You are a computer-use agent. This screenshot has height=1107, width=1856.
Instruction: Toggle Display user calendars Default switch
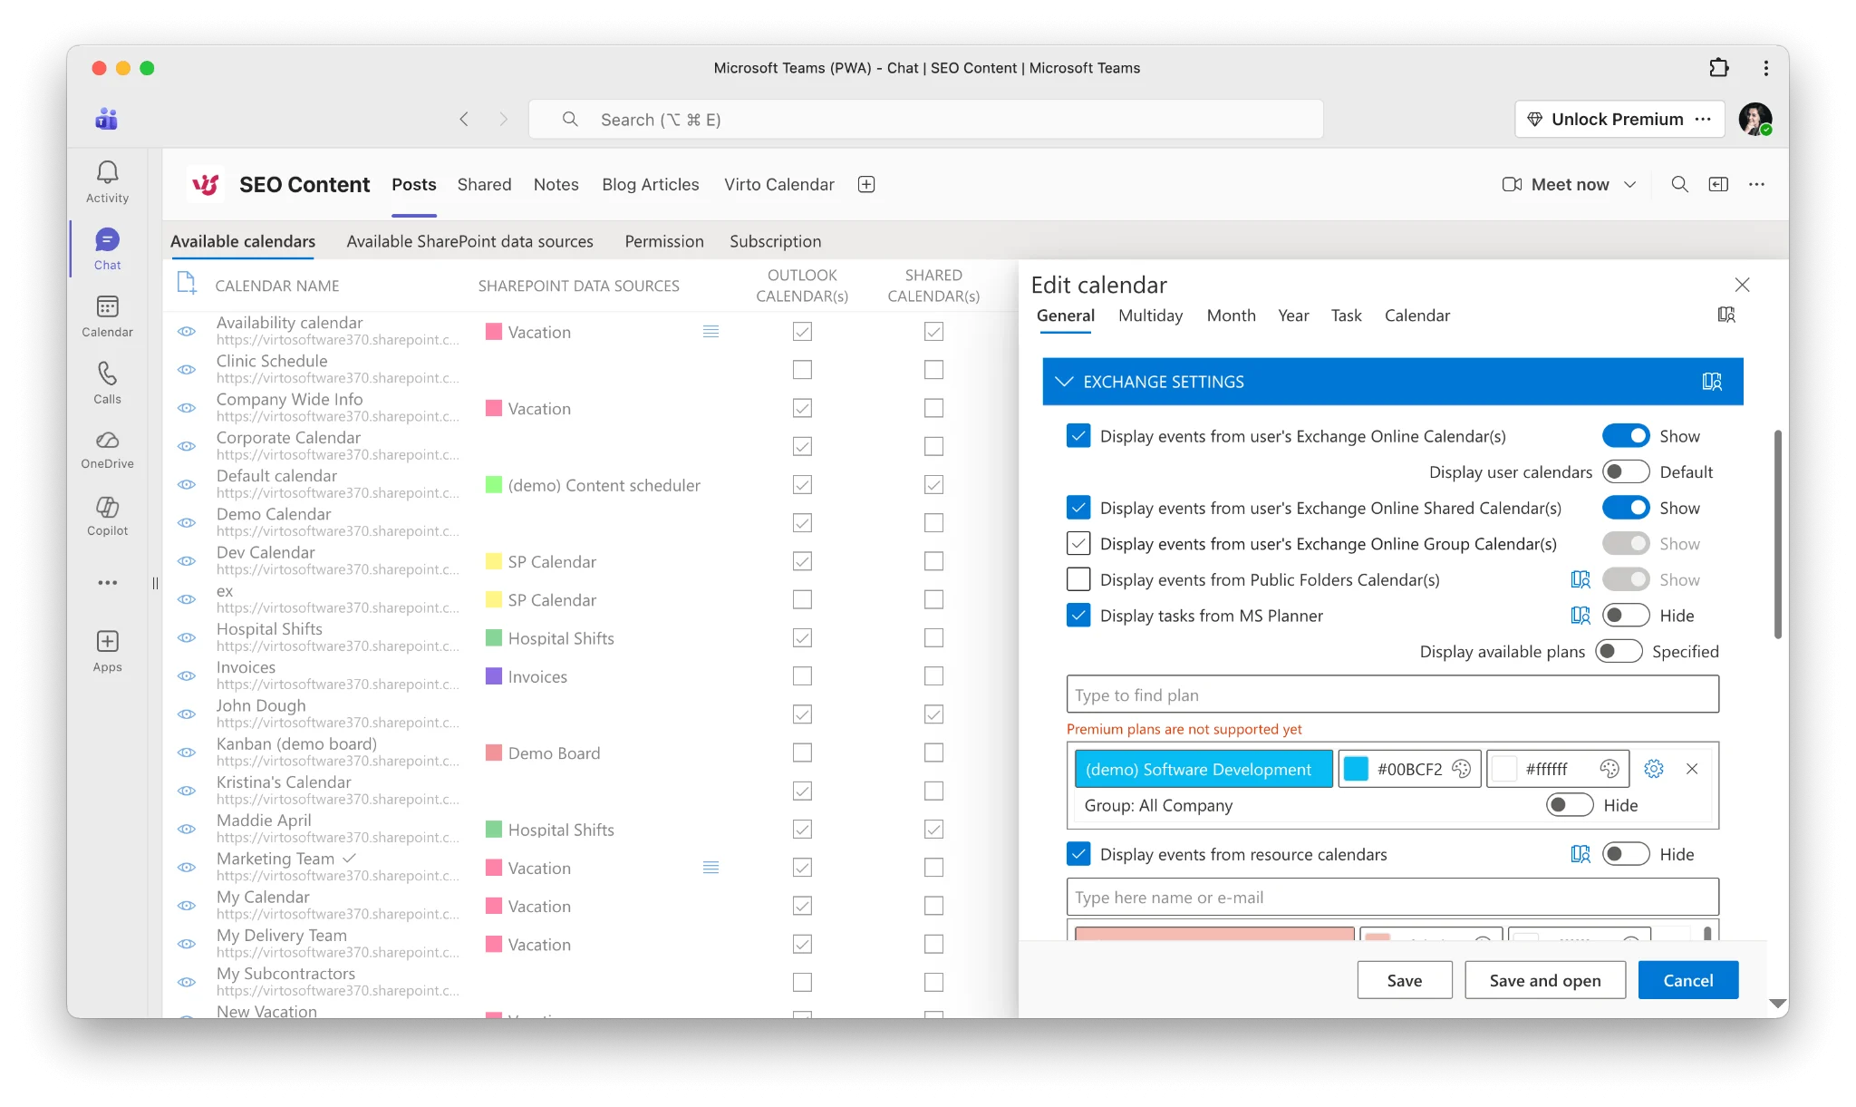1626,471
